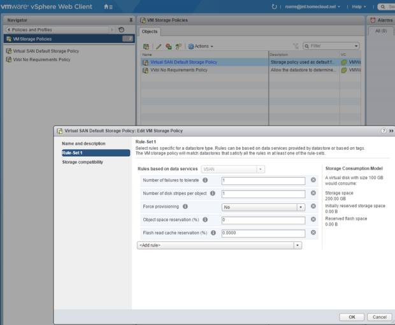The height and width of the screenshot is (325, 395).
Task: Open the Actions dropdown menu
Action: click(x=201, y=47)
